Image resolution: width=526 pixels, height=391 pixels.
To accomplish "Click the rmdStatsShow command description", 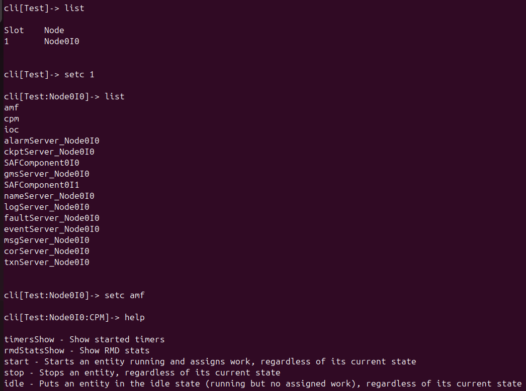I will [76, 351].
